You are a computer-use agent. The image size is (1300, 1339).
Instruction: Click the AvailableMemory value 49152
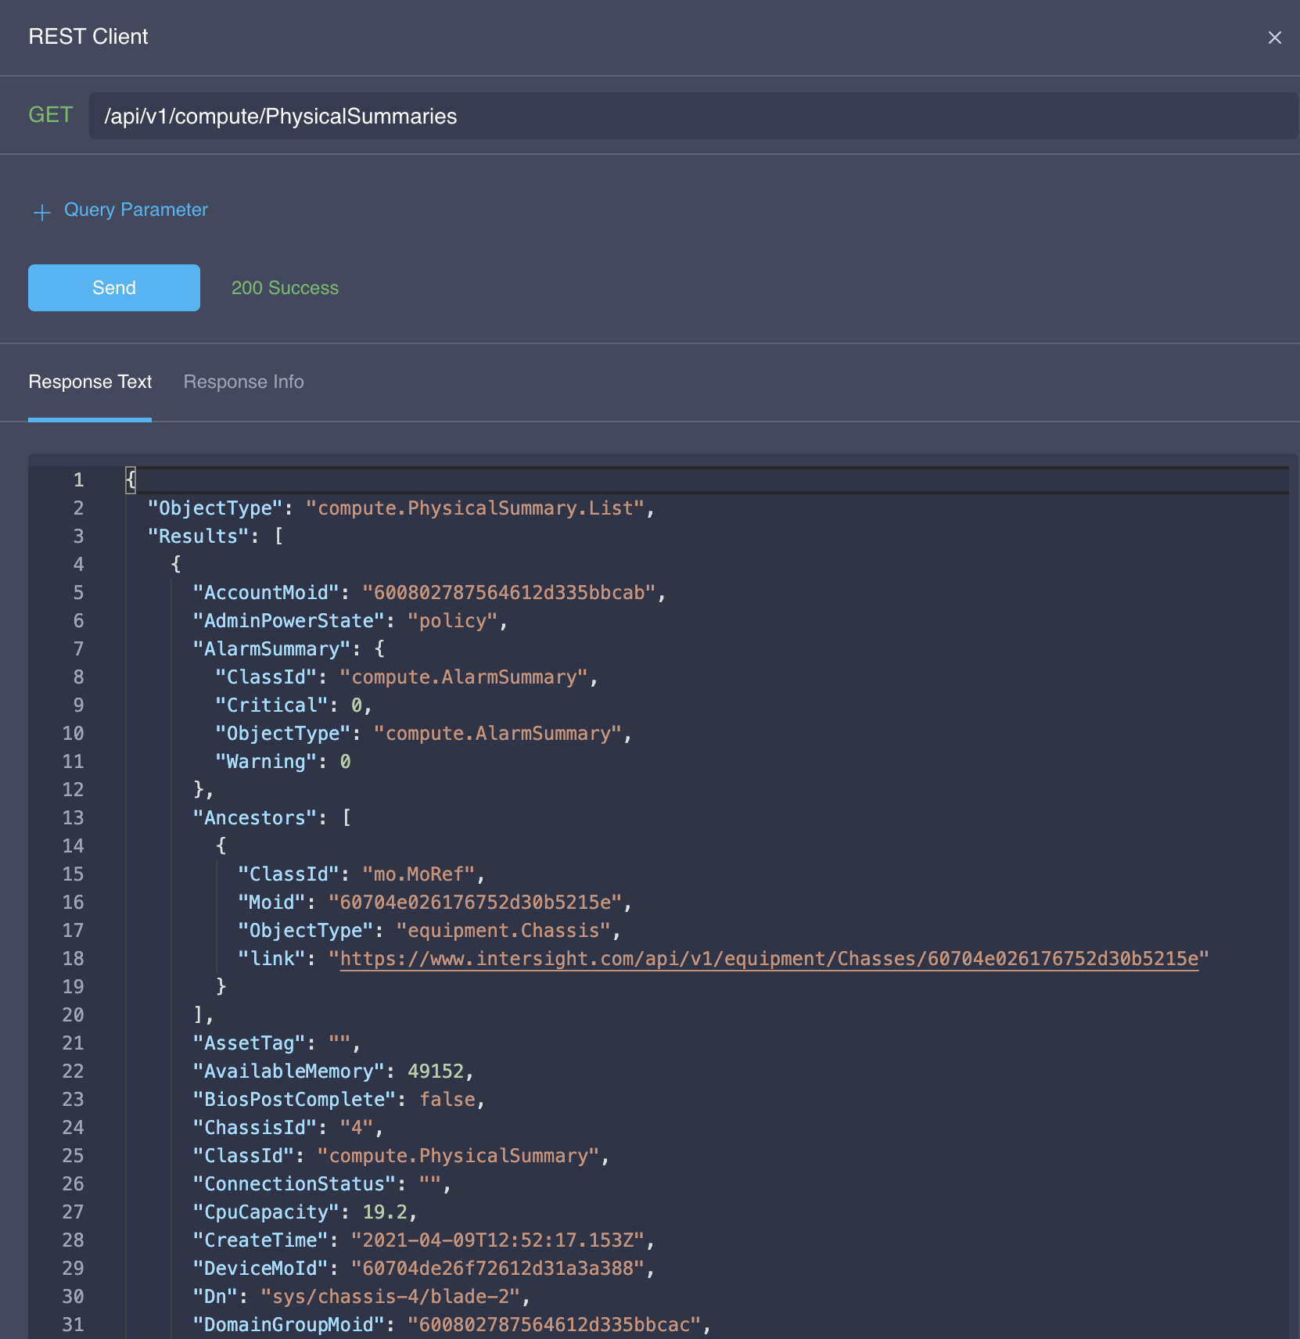click(x=436, y=1072)
